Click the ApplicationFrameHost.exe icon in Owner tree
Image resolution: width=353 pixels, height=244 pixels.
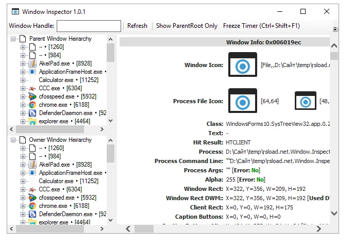click(x=32, y=173)
